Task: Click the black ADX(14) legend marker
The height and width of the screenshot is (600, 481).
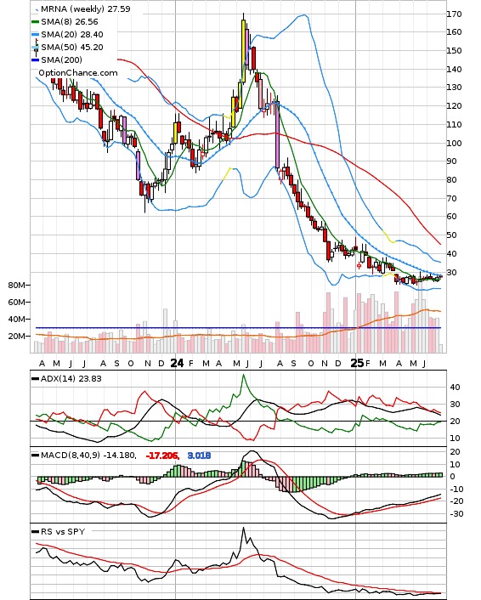Action: click(35, 379)
